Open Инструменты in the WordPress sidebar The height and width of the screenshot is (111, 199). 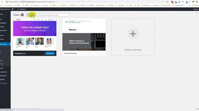(x=5, y=76)
